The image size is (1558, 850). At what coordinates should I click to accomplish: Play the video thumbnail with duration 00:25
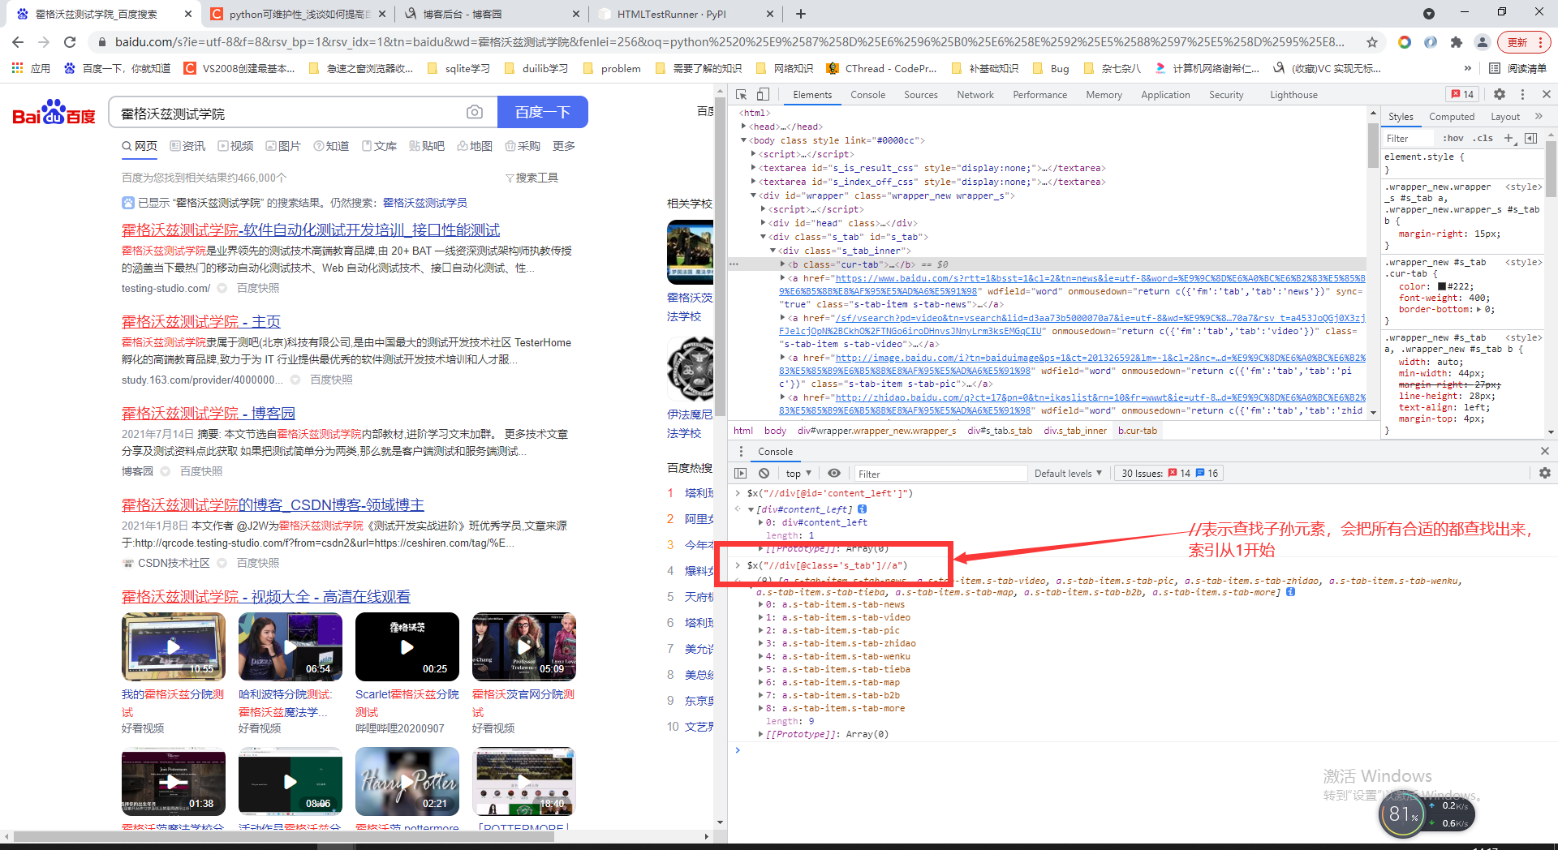coord(407,646)
